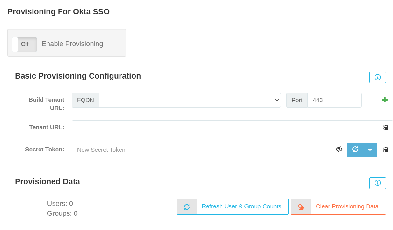
Task: Click the Build Tenant URL label
Action: click(47, 104)
